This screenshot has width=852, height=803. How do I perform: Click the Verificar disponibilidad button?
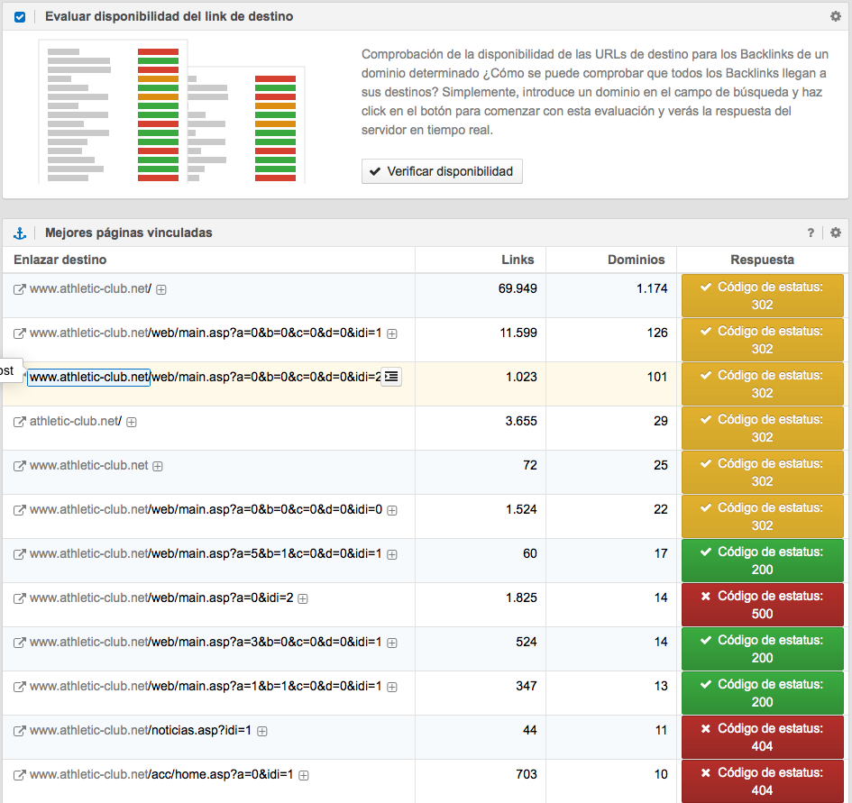click(442, 171)
